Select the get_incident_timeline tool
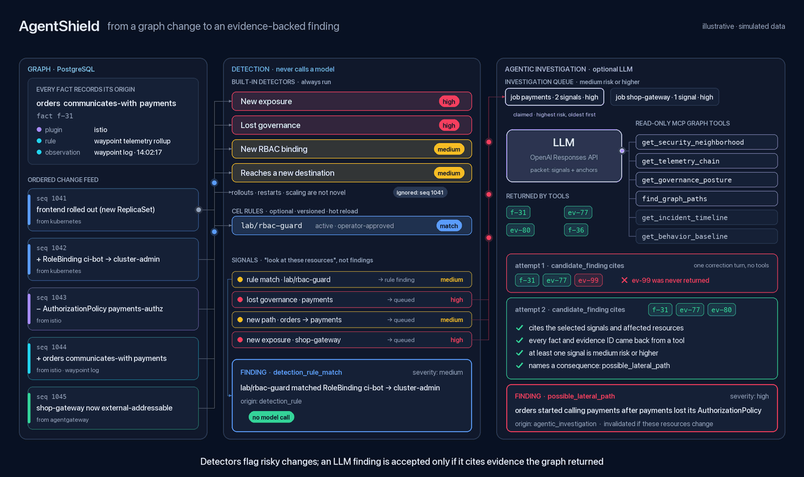Screen dimensions: 804x477 (x=707, y=217)
